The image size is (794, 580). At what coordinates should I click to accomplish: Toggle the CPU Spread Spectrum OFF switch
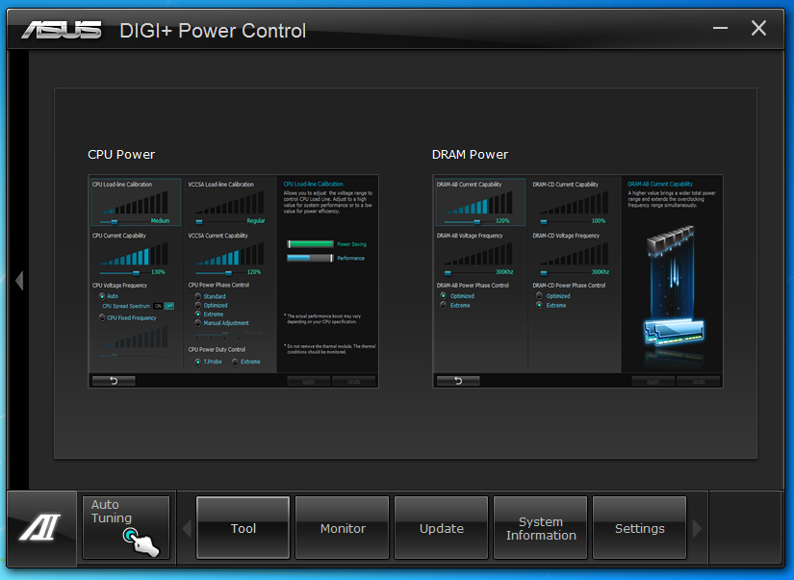[168, 306]
